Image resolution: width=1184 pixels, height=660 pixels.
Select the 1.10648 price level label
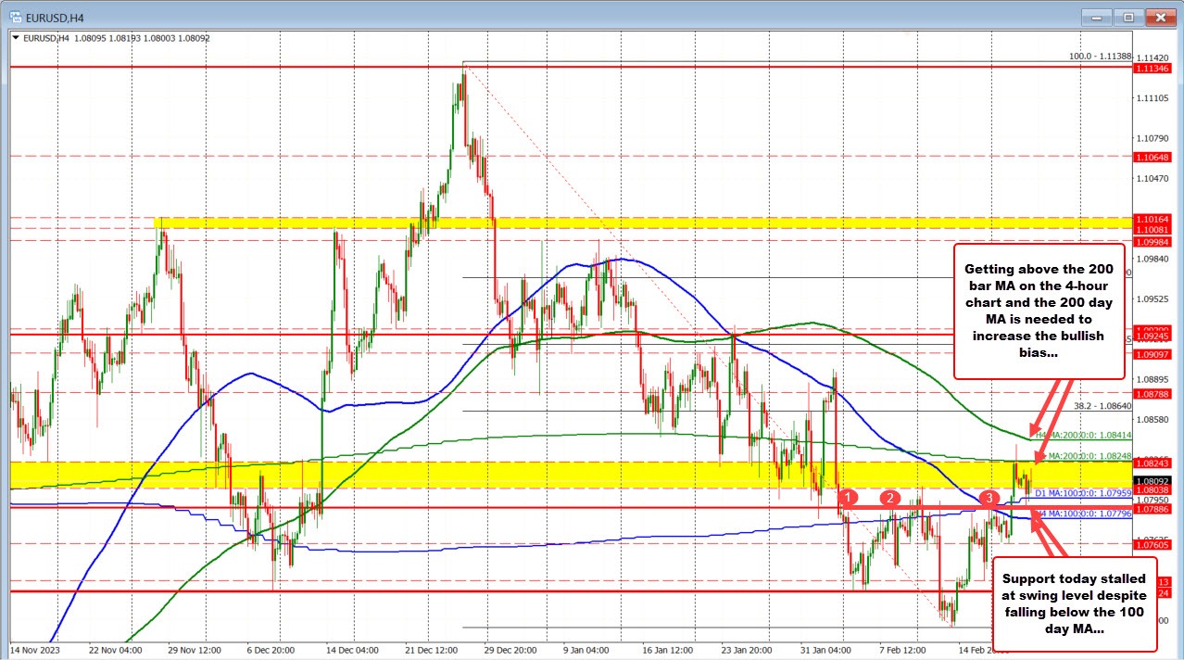point(1153,157)
